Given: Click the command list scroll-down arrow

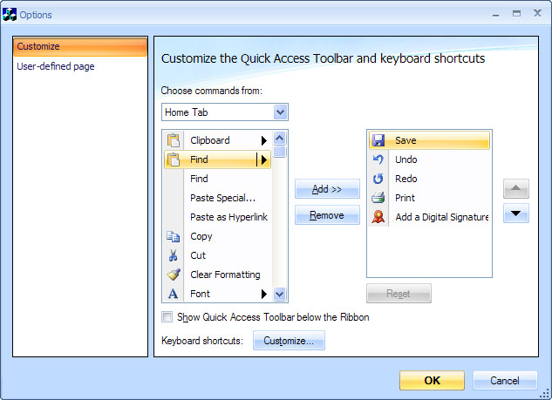Looking at the screenshot, I should tap(280, 294).
